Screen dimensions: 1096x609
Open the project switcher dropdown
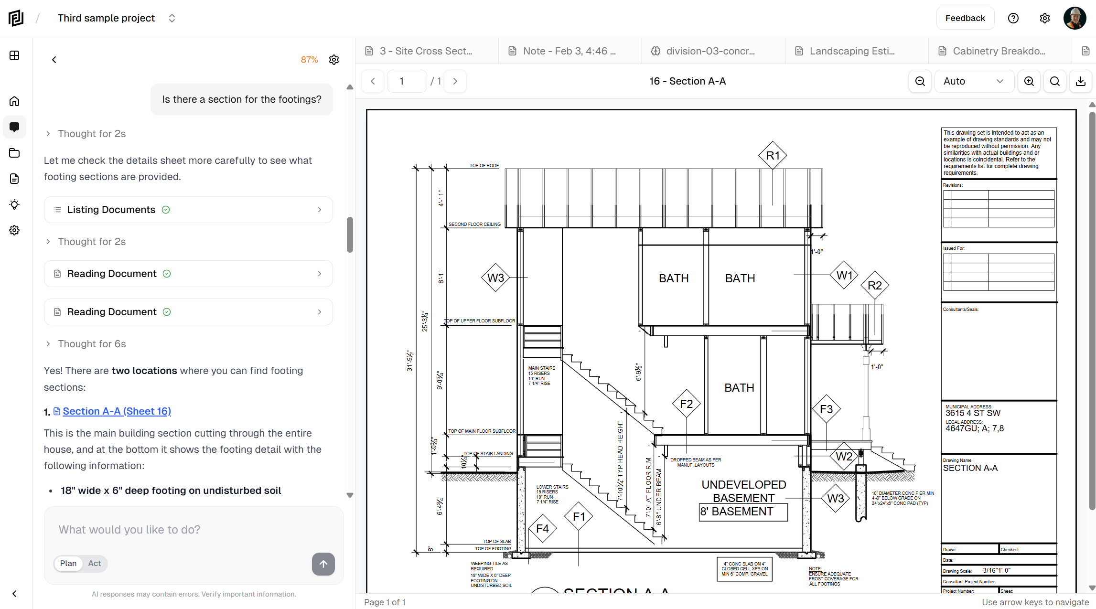[x=172, y=18]
